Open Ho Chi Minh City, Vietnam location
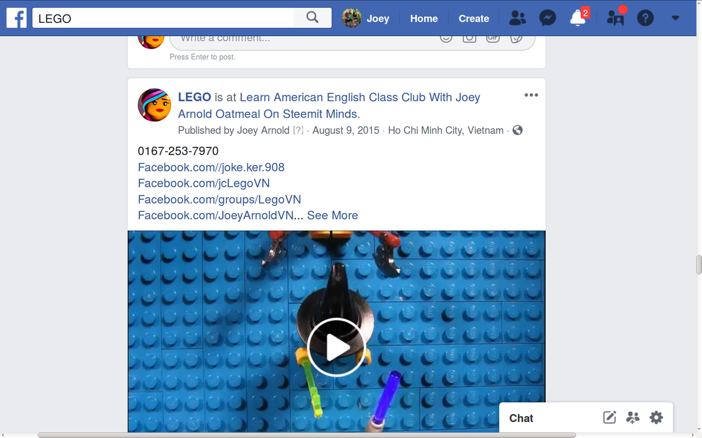 (x=446, y=130)
